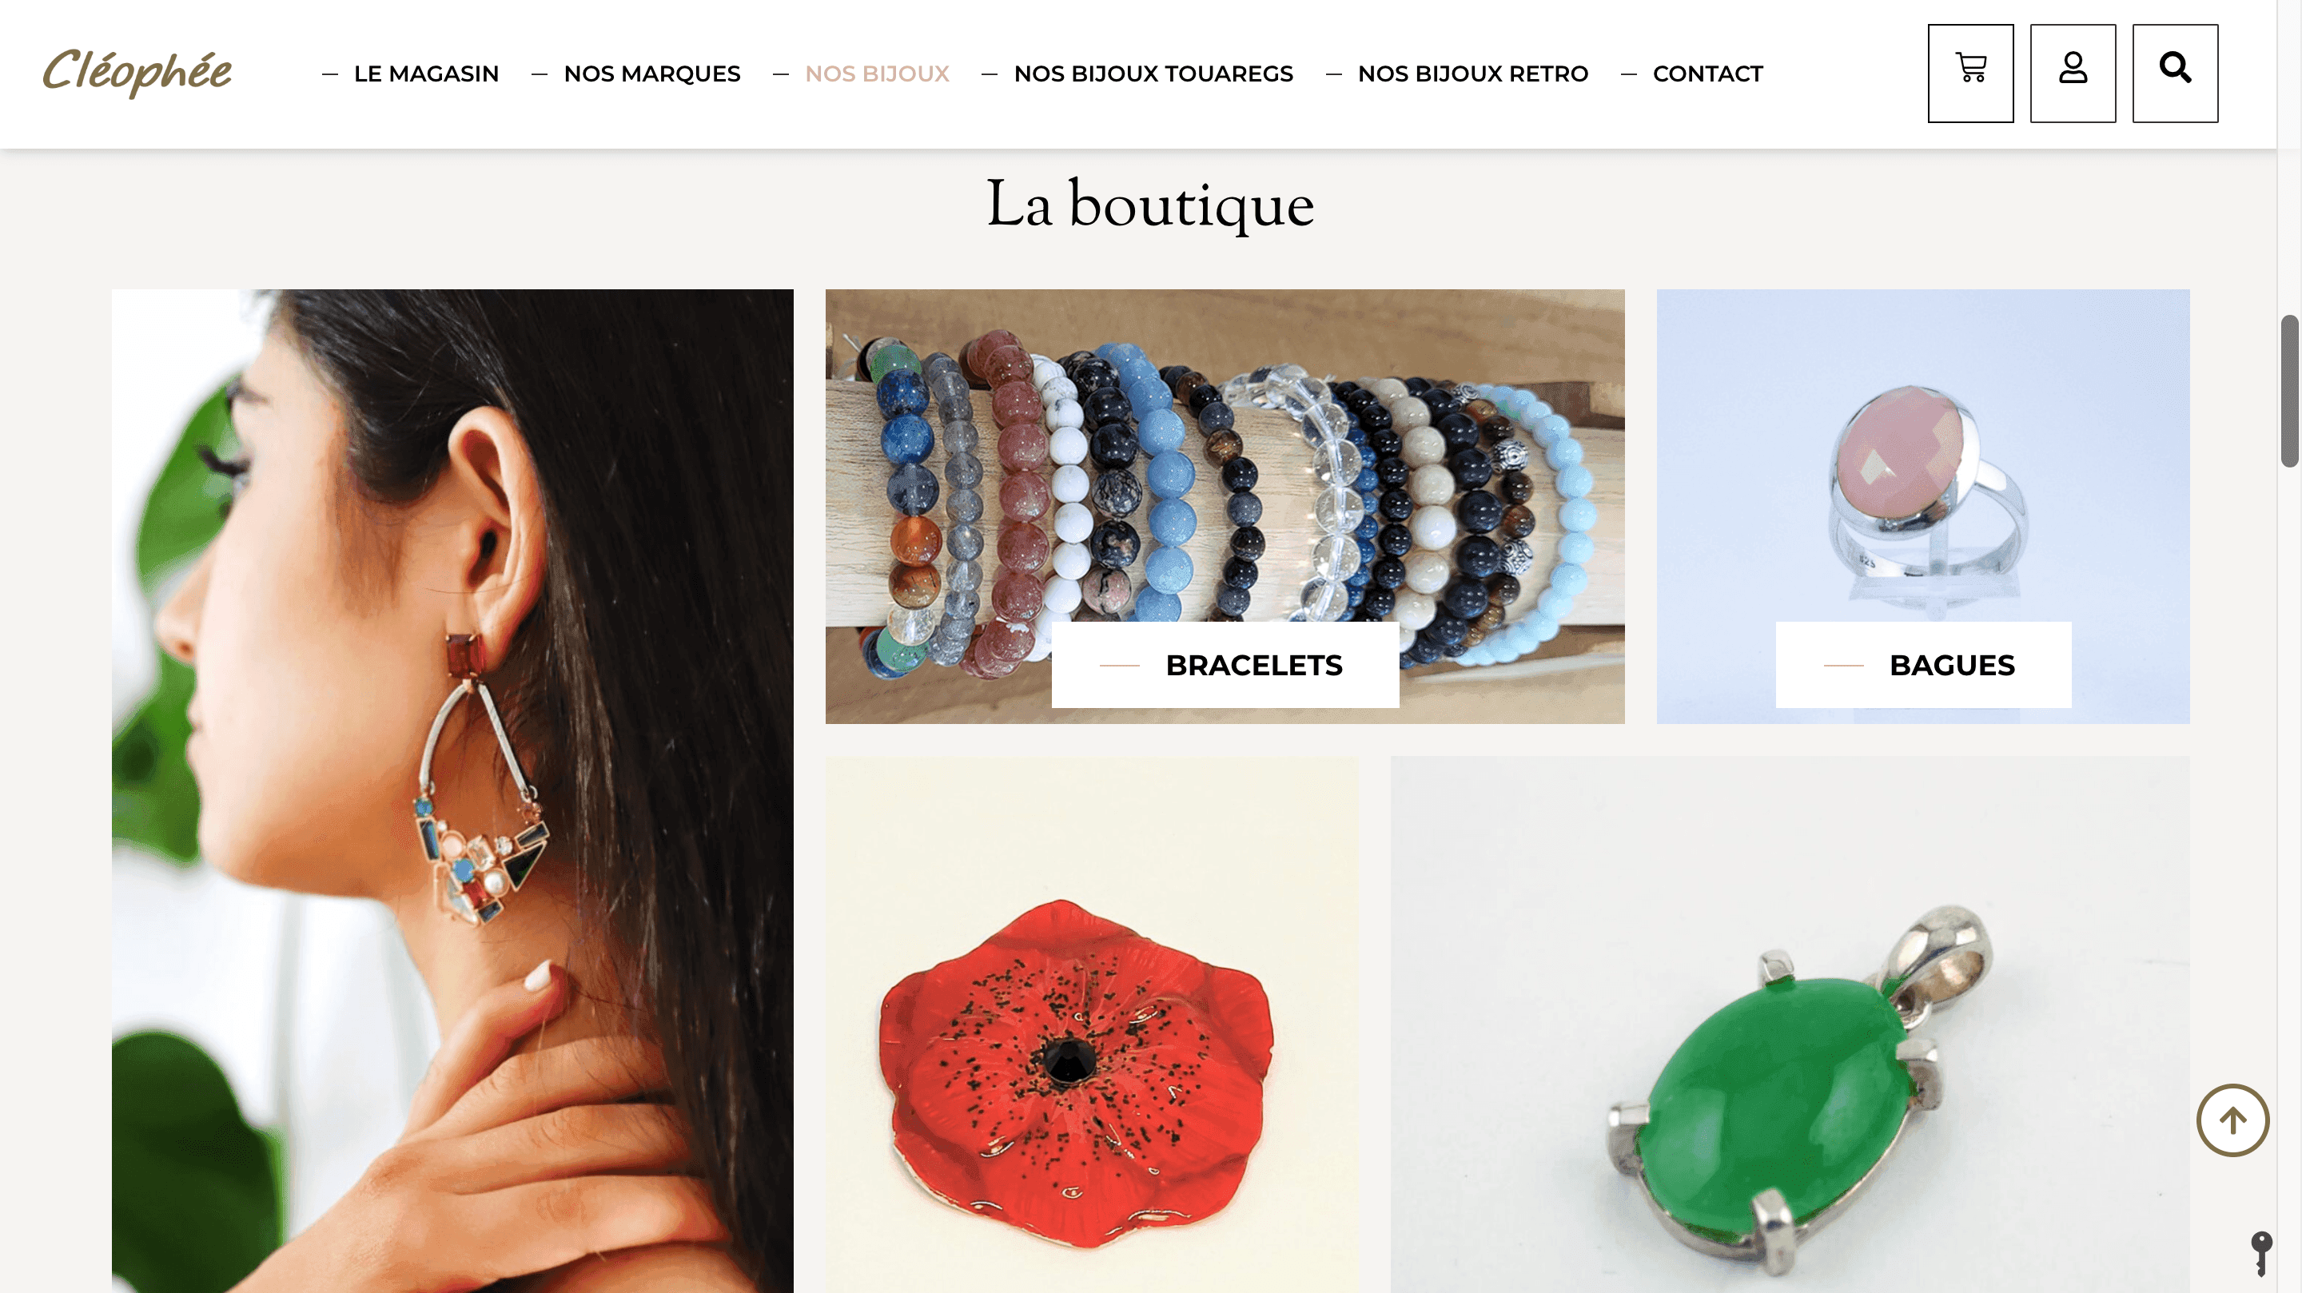Open the red poppy brooch image
2302x1293 pixels.
point(1091,1025)
